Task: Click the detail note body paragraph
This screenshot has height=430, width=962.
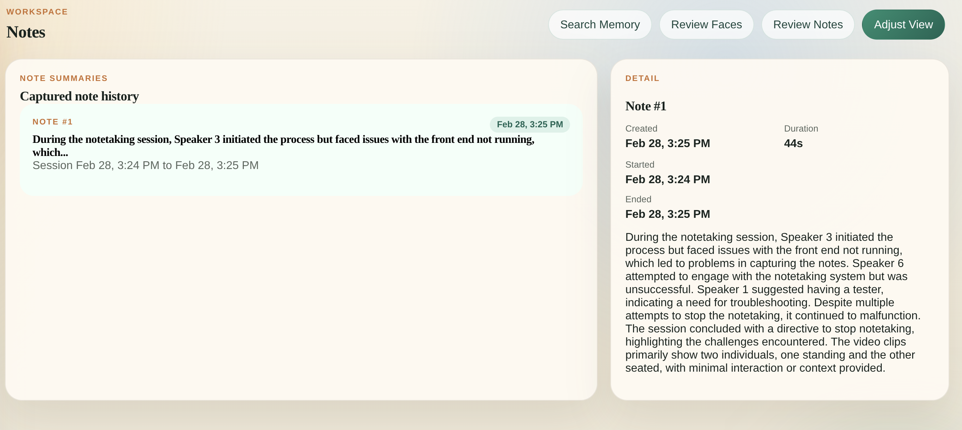Action: click(x=772, y=302)
